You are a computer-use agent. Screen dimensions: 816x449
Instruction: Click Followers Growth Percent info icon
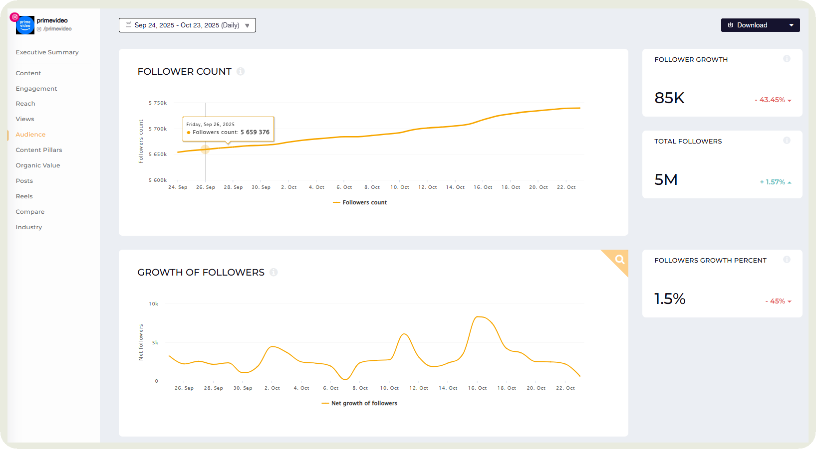pyautogui.click(x=787, y=259)
